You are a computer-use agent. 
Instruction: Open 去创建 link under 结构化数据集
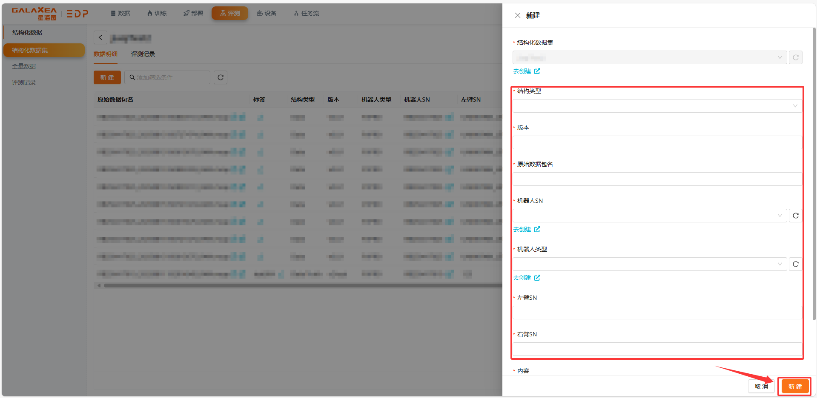(x=526, y=71)
